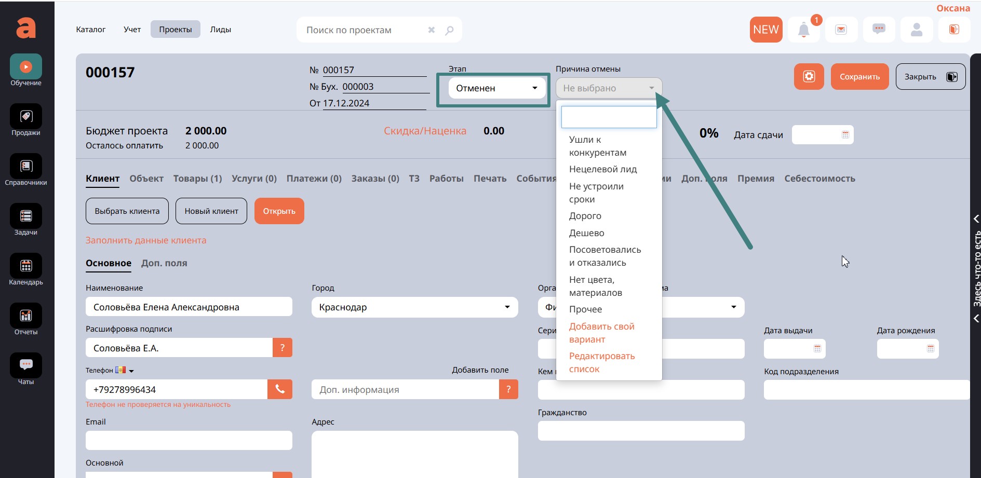Click 'Добавить свой вариант' link
Screen dimensions: 981x478
(601, 333)
